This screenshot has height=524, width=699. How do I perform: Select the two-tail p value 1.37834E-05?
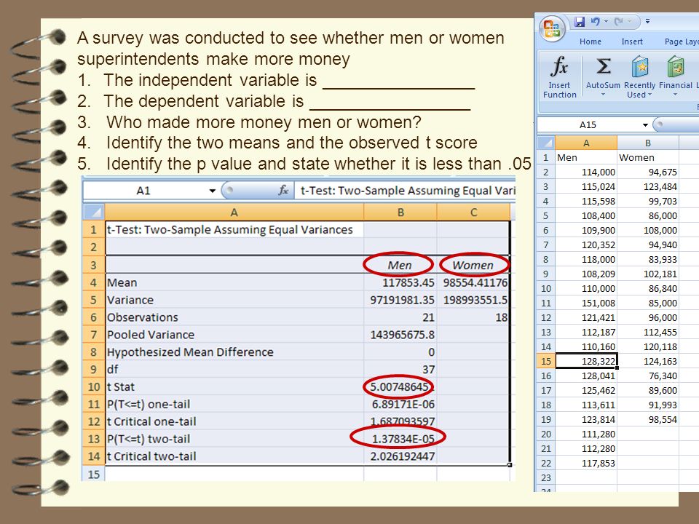pyautogui.click(x=400, y=439)
